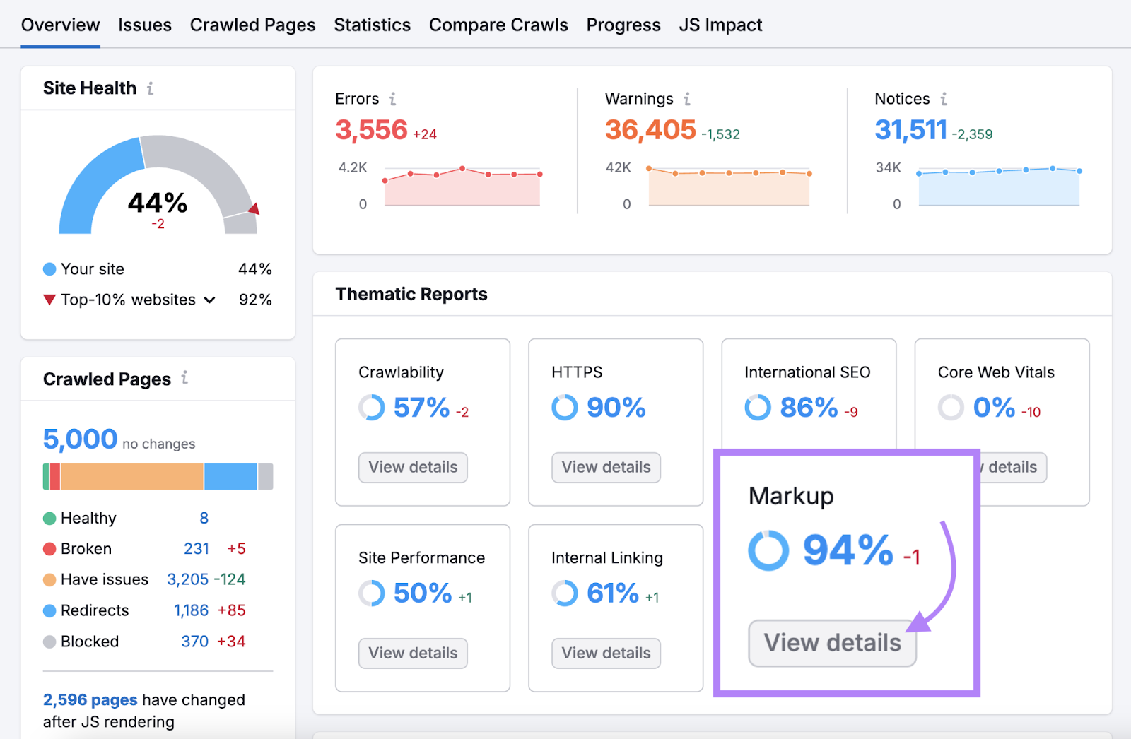Image resolution: width=1131 pixels, height=739 pixels.
Task: View details for Internal Linking
Action: [606, 654]
